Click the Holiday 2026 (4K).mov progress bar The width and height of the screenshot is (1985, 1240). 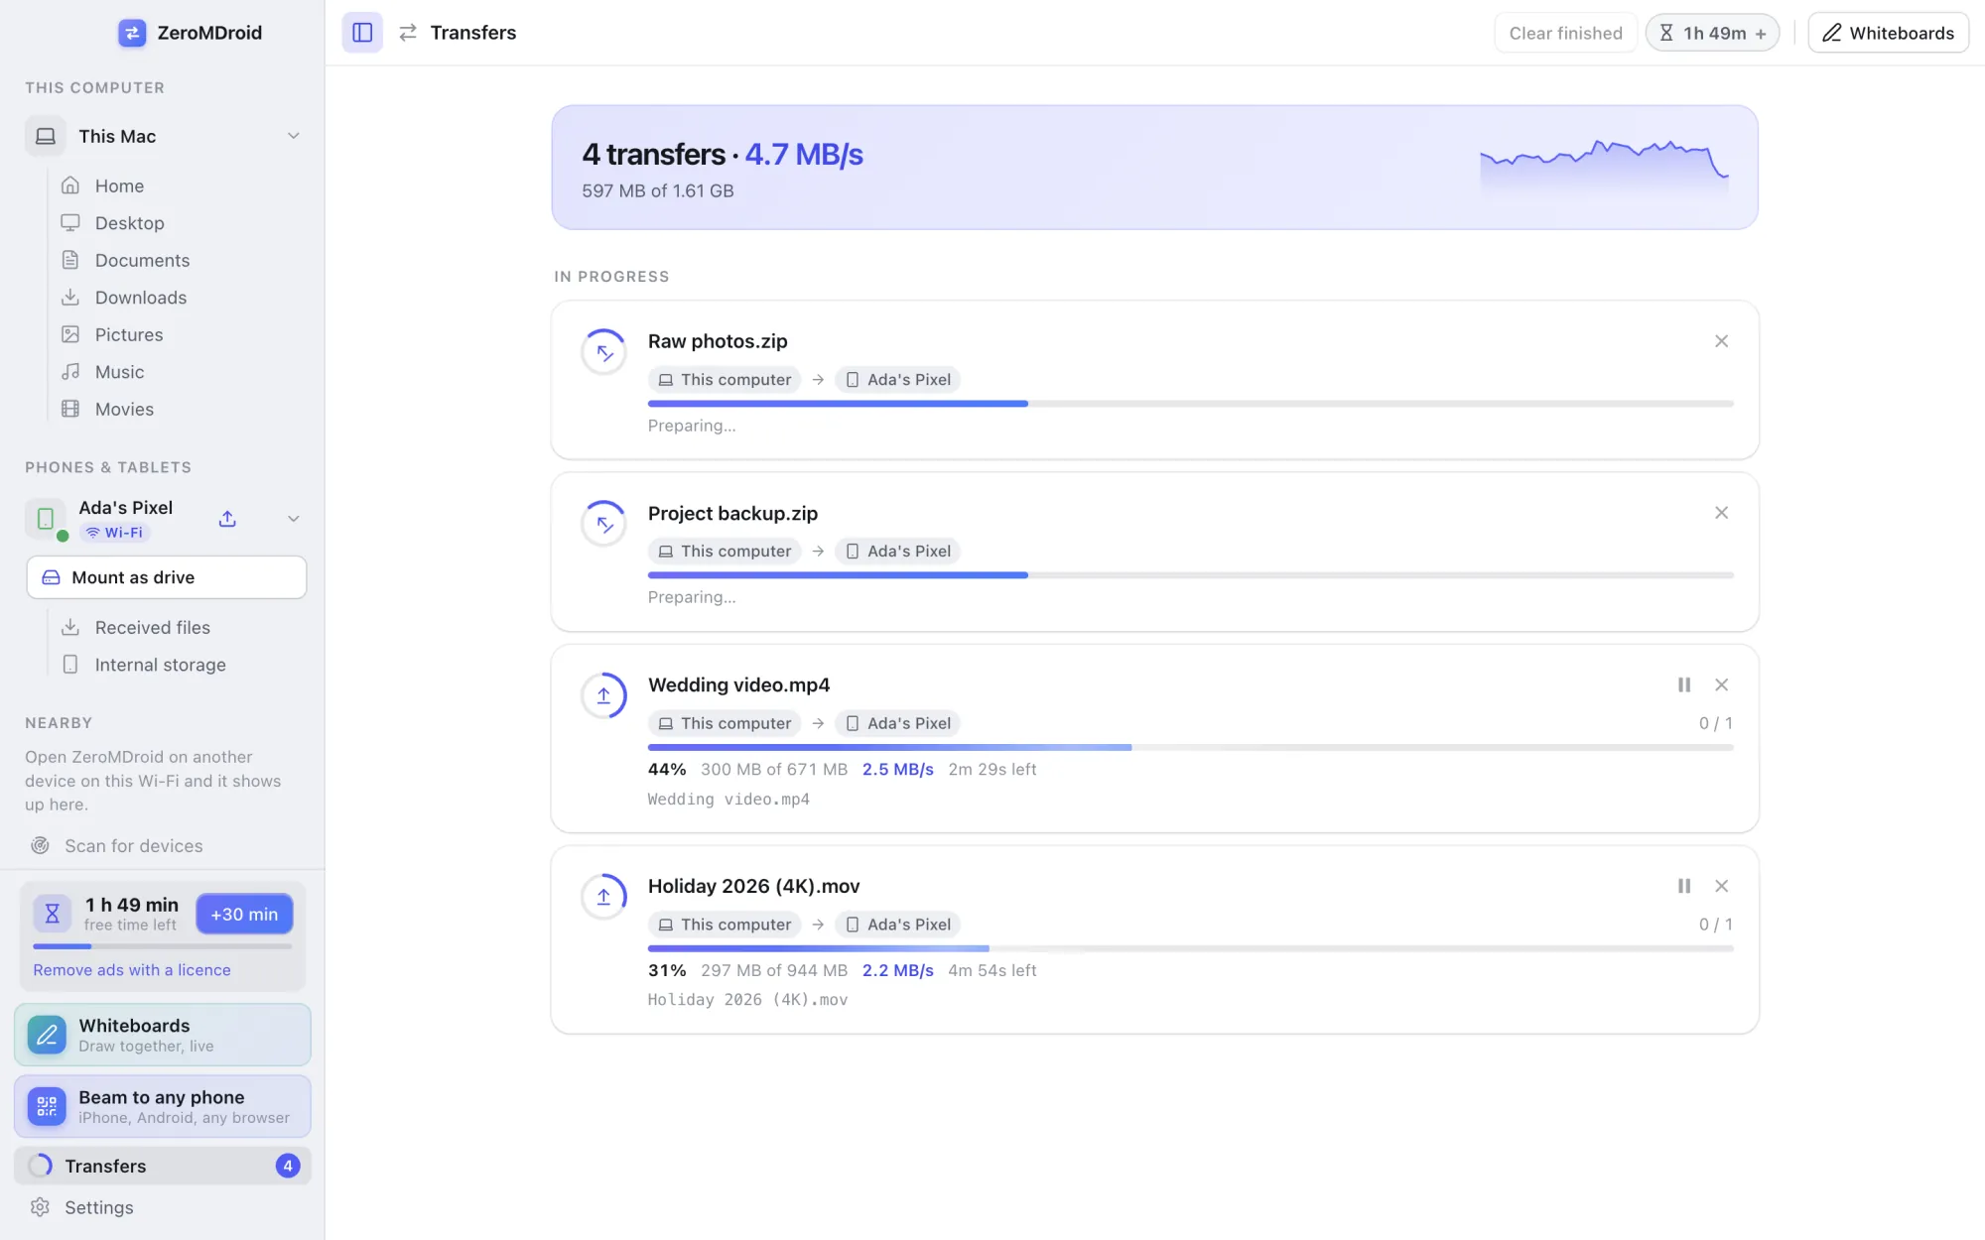coord(1191,948)
